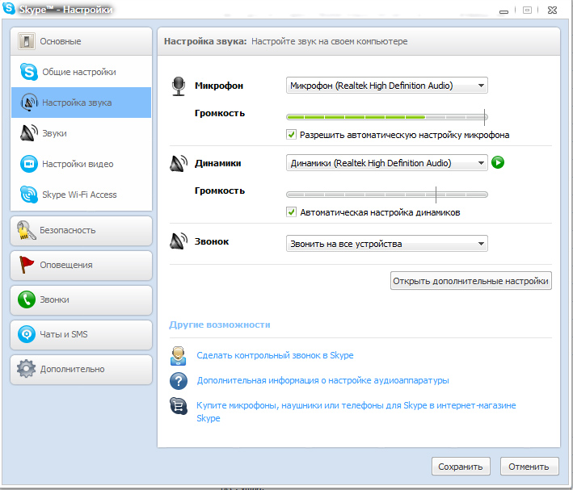
Task: Open the Оповещения section
Action: tap(81, 265)
